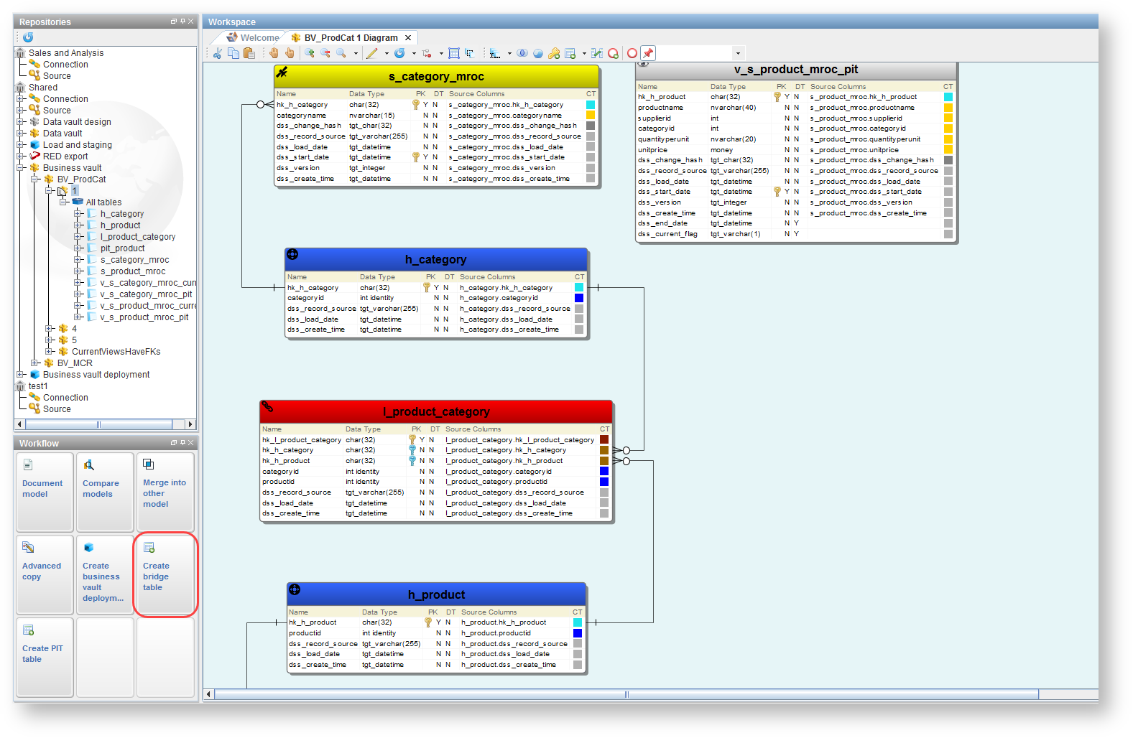The height and width of the screenshot is (738, 1133).
Task: Click the blue swatch on h_category categoryid row
Action: coord(579,298)
